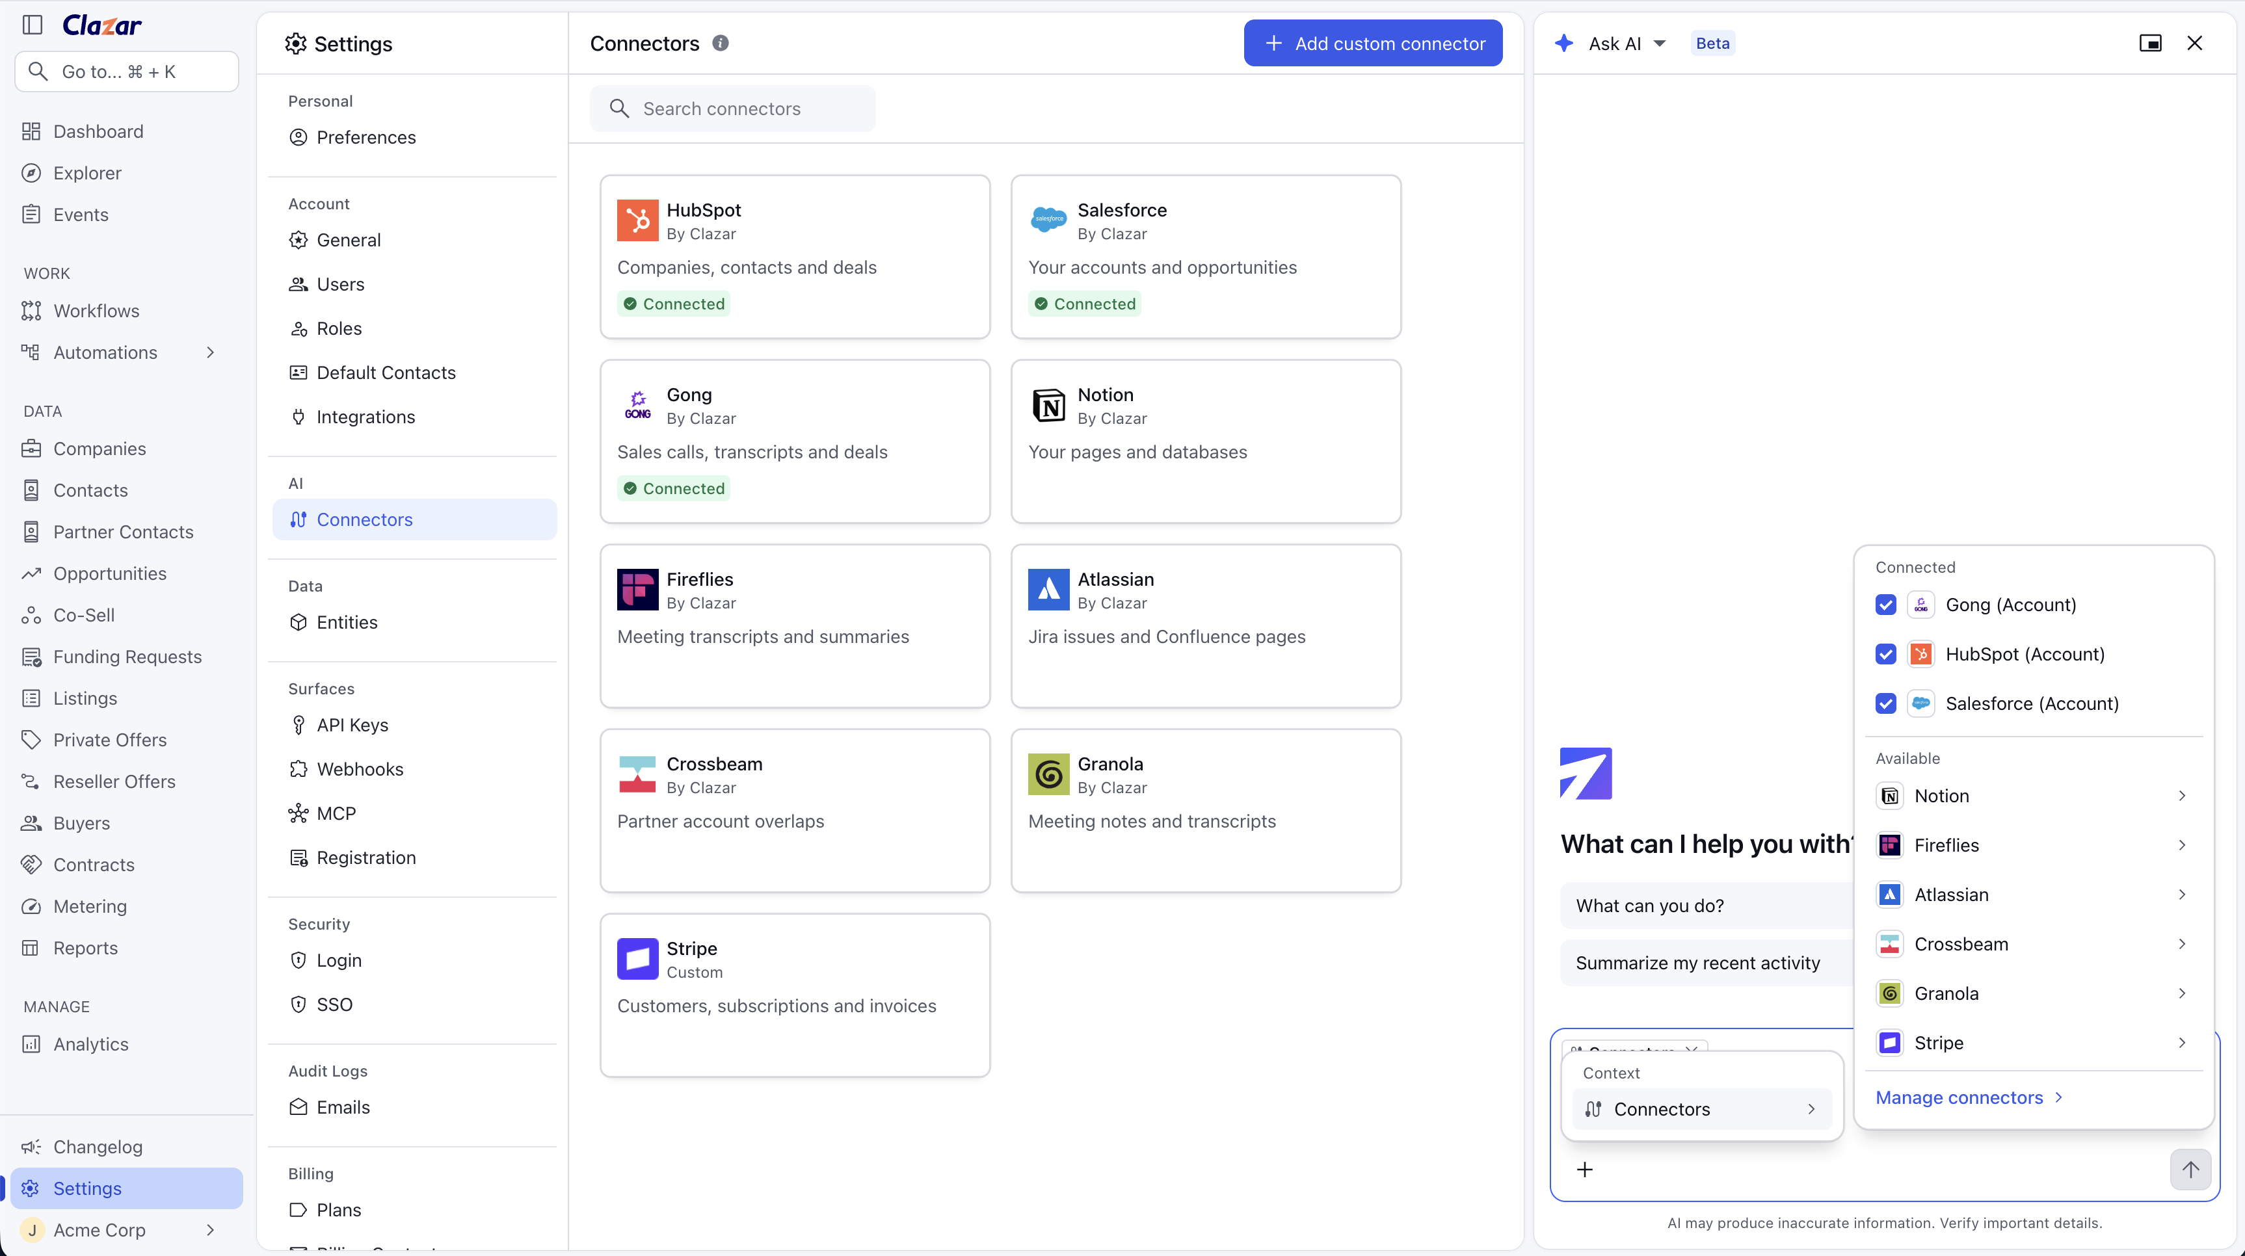Open the Connectors context submenu
Image resolution: width=2245 pixels, height=1256 pixels.
pyautogui.click(x=1701, y=1109)
